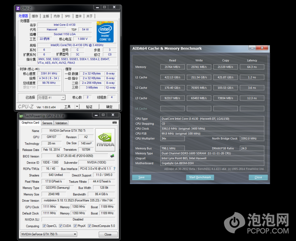Switch to the Sensors tab in GPU-Z
The image size is (296, 241).
click(47, 123)
